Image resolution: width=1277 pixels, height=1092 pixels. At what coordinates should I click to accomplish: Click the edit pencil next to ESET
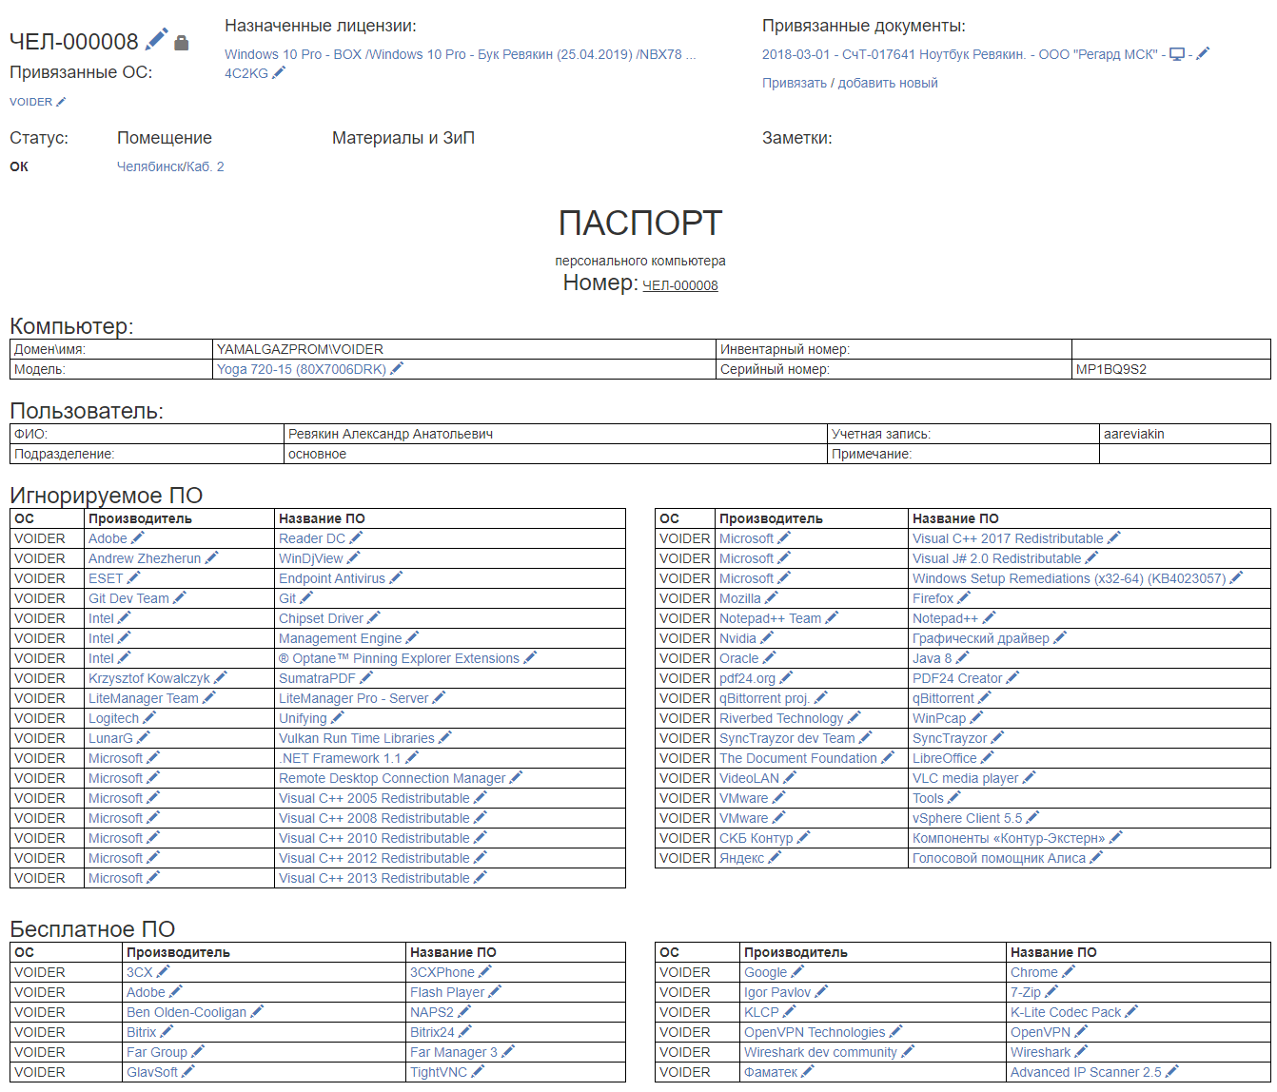coord(133,578)
